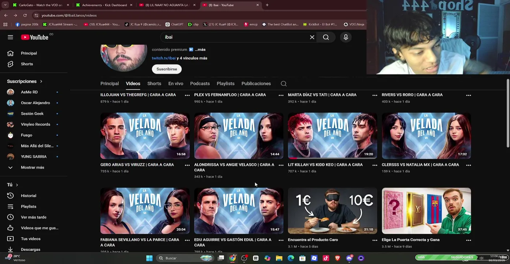Switch to the Shorts channel tab
Viewport: 510px width, 264px height.
(x=154, y=84)
